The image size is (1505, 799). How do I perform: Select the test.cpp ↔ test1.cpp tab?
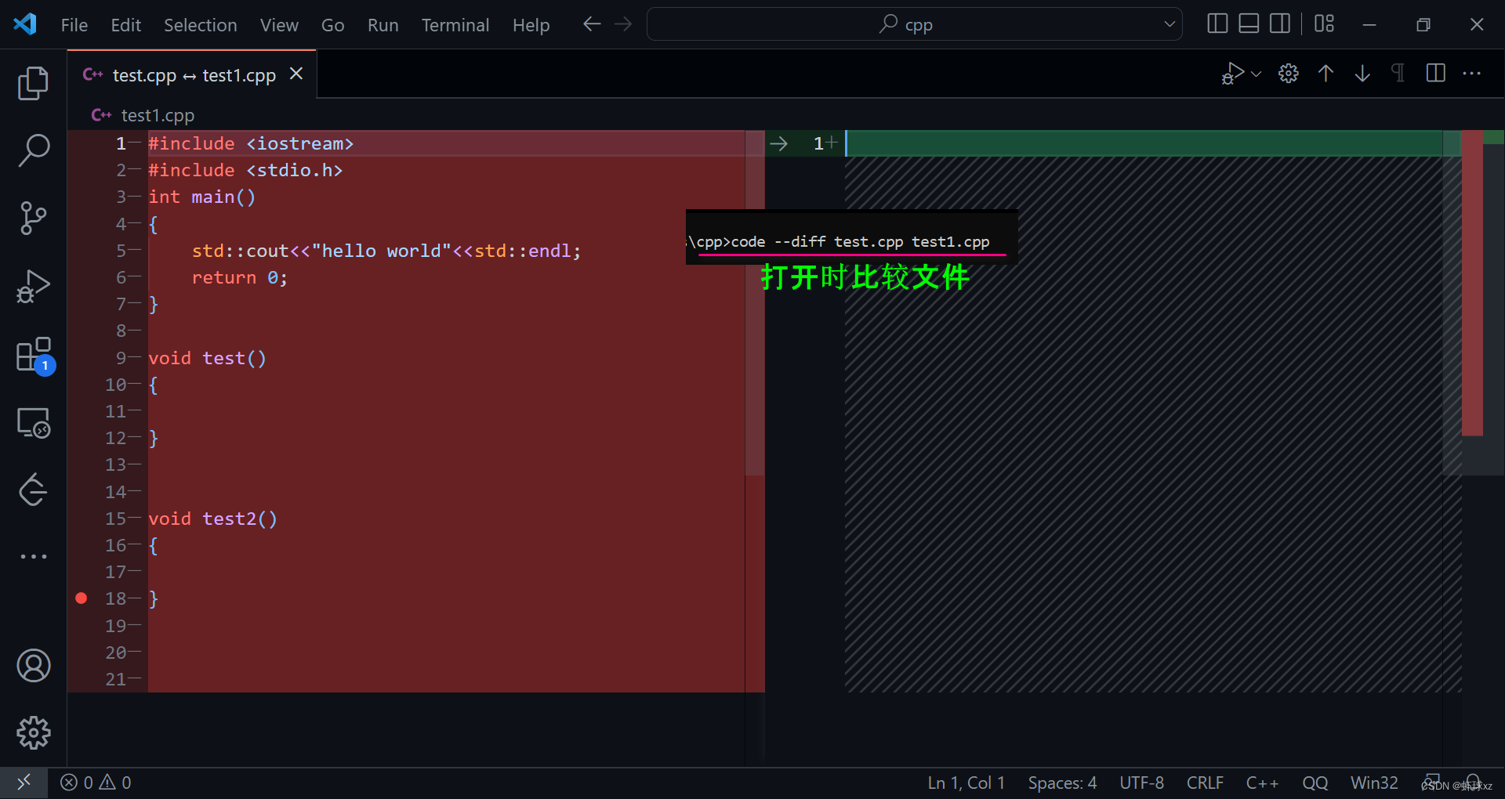[x=192, y=74]
